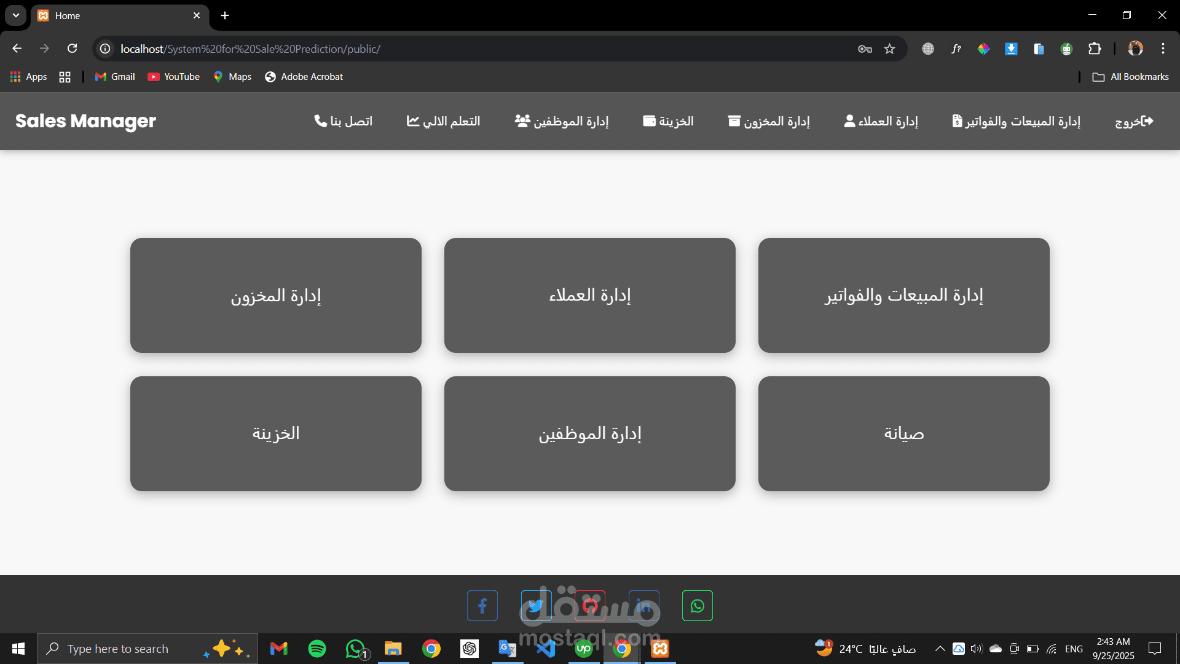Open Chrome's three-dot menu

1163,49
